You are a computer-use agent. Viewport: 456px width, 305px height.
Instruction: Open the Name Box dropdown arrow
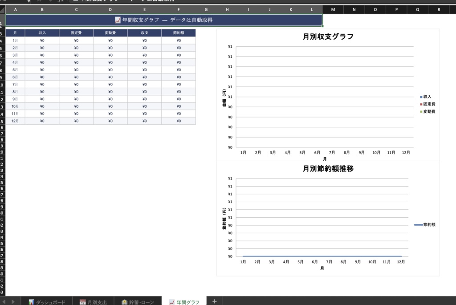pos(29,1)
